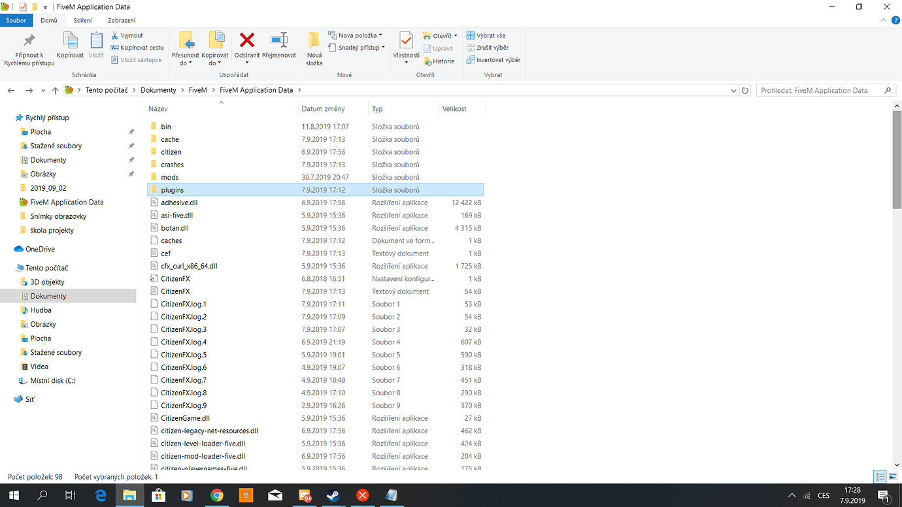Click the FiveM breadcrumb in address bar

pos(197,90)
